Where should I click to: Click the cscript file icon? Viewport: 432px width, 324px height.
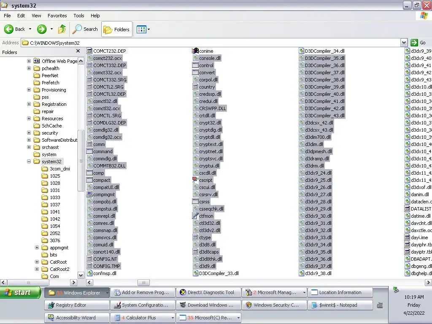coord(195,180)
